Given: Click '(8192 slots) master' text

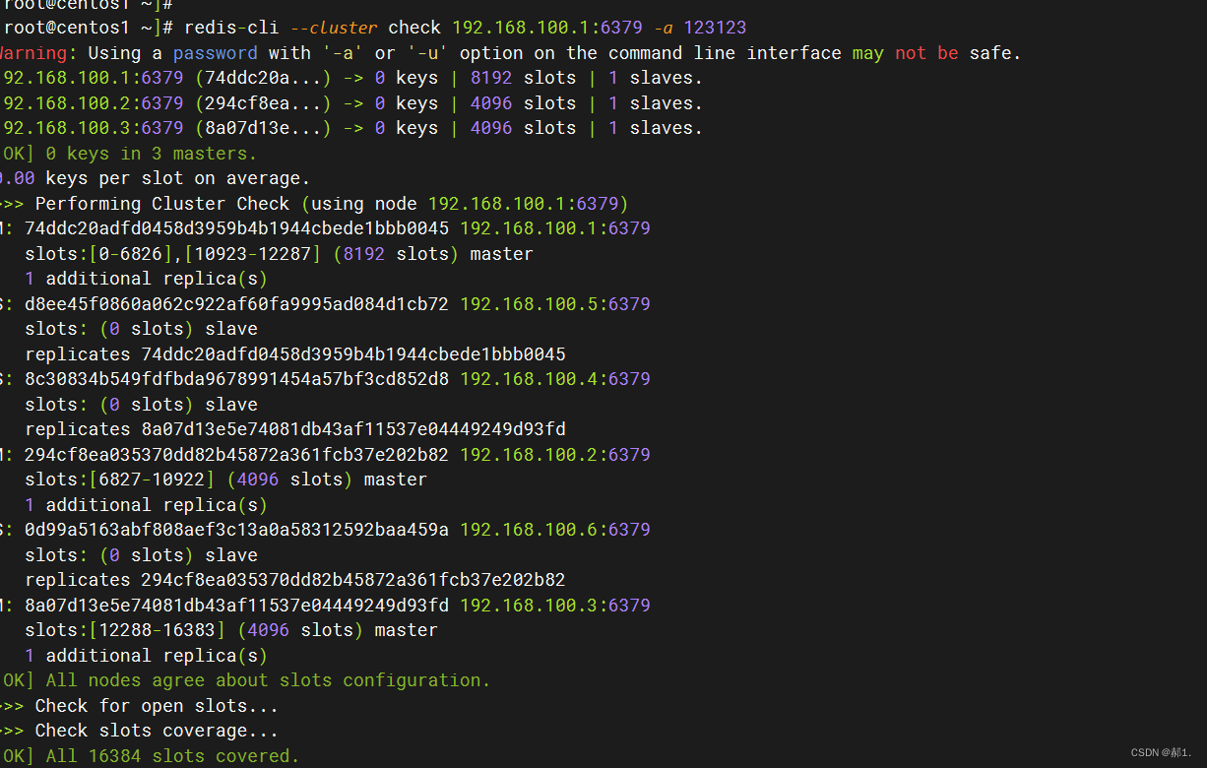Looking at the screenshot, I should pos(433,254).
